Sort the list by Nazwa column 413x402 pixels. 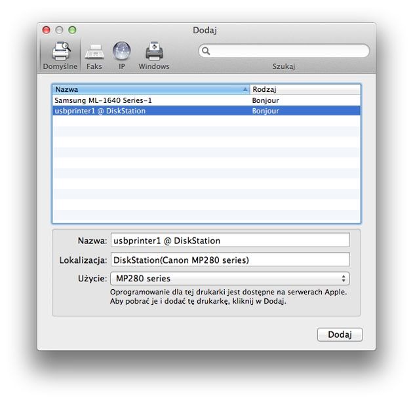(x=151, y=90)
